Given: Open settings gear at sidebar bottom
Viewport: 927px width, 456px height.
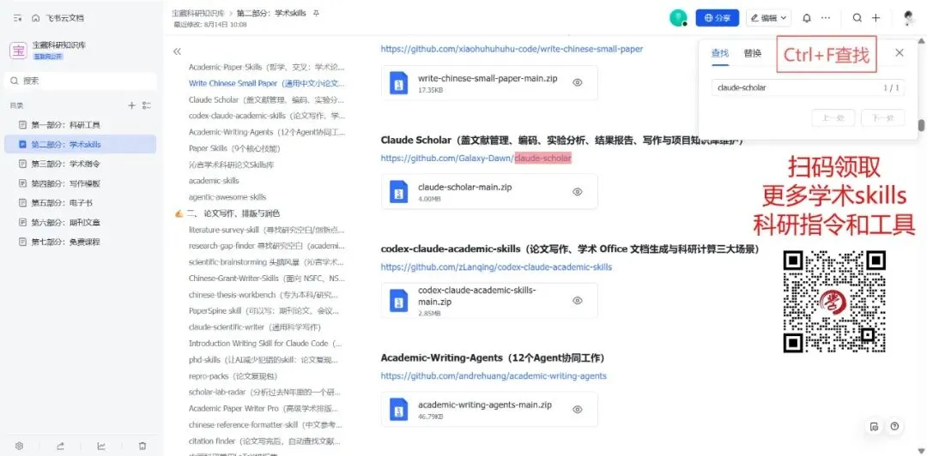Looking at the screenshot, I should click(19, 446).
